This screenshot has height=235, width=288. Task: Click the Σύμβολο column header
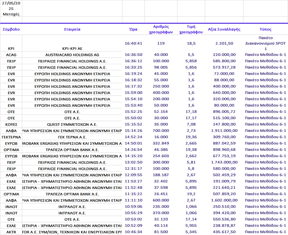click(x=11, y=29)
